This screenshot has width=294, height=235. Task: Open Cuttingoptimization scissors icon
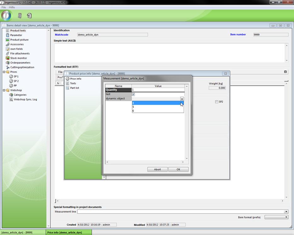tap(8, 67)
